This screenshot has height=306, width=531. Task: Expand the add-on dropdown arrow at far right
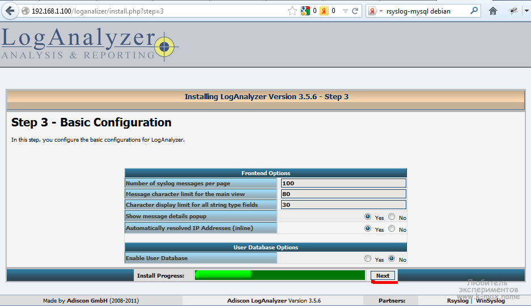pos(526,11)
